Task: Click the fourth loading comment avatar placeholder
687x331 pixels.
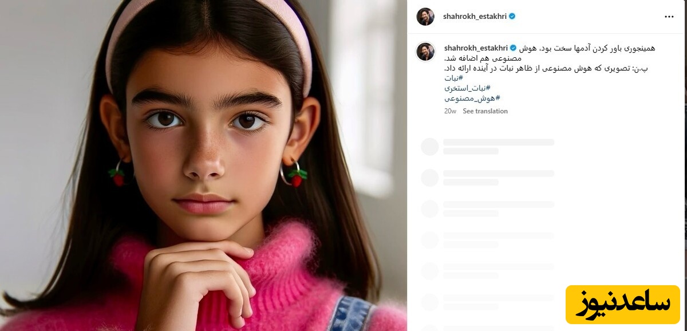Action: click(x=429, y=239)
